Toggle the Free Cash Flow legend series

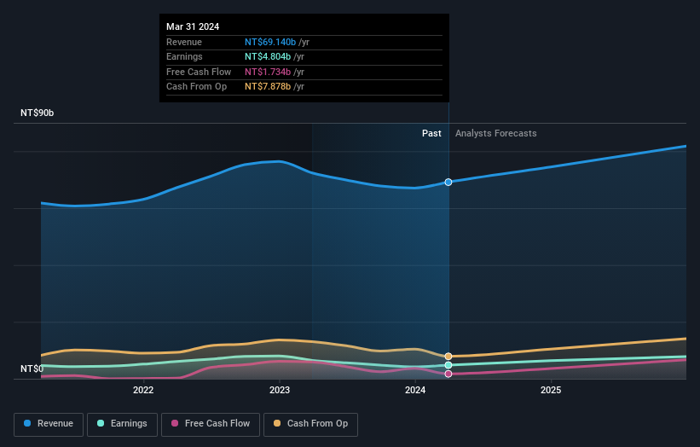pyautogui.click(x=211, y=424)
